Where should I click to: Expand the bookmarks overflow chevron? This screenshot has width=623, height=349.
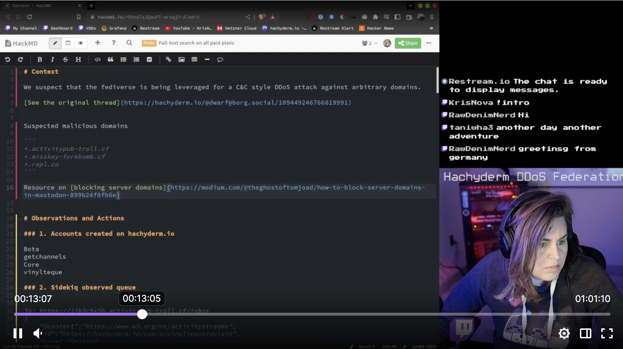coord(431,28)
